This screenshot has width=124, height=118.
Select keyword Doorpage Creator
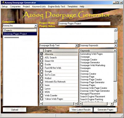[89, 60]
